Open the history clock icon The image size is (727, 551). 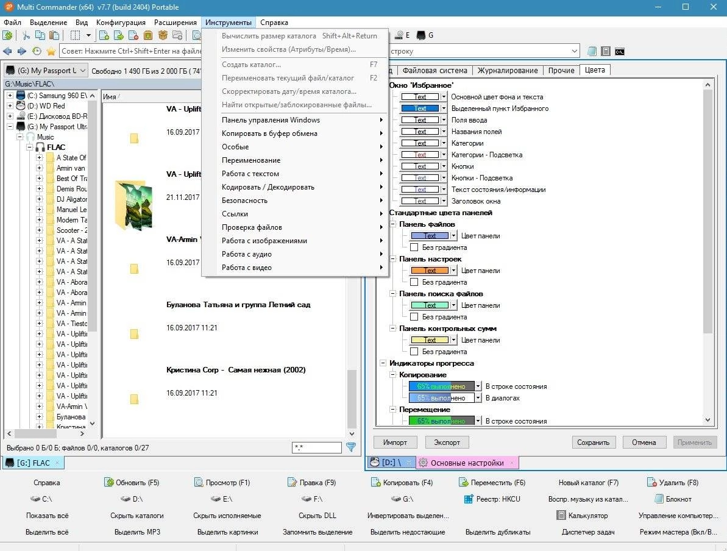click(37, 51)
